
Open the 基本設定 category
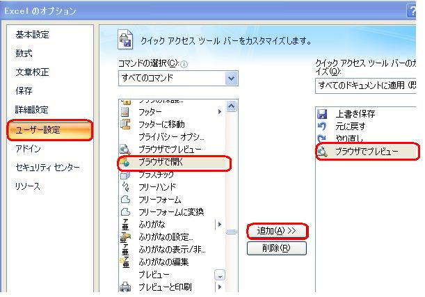pos(32,35)
